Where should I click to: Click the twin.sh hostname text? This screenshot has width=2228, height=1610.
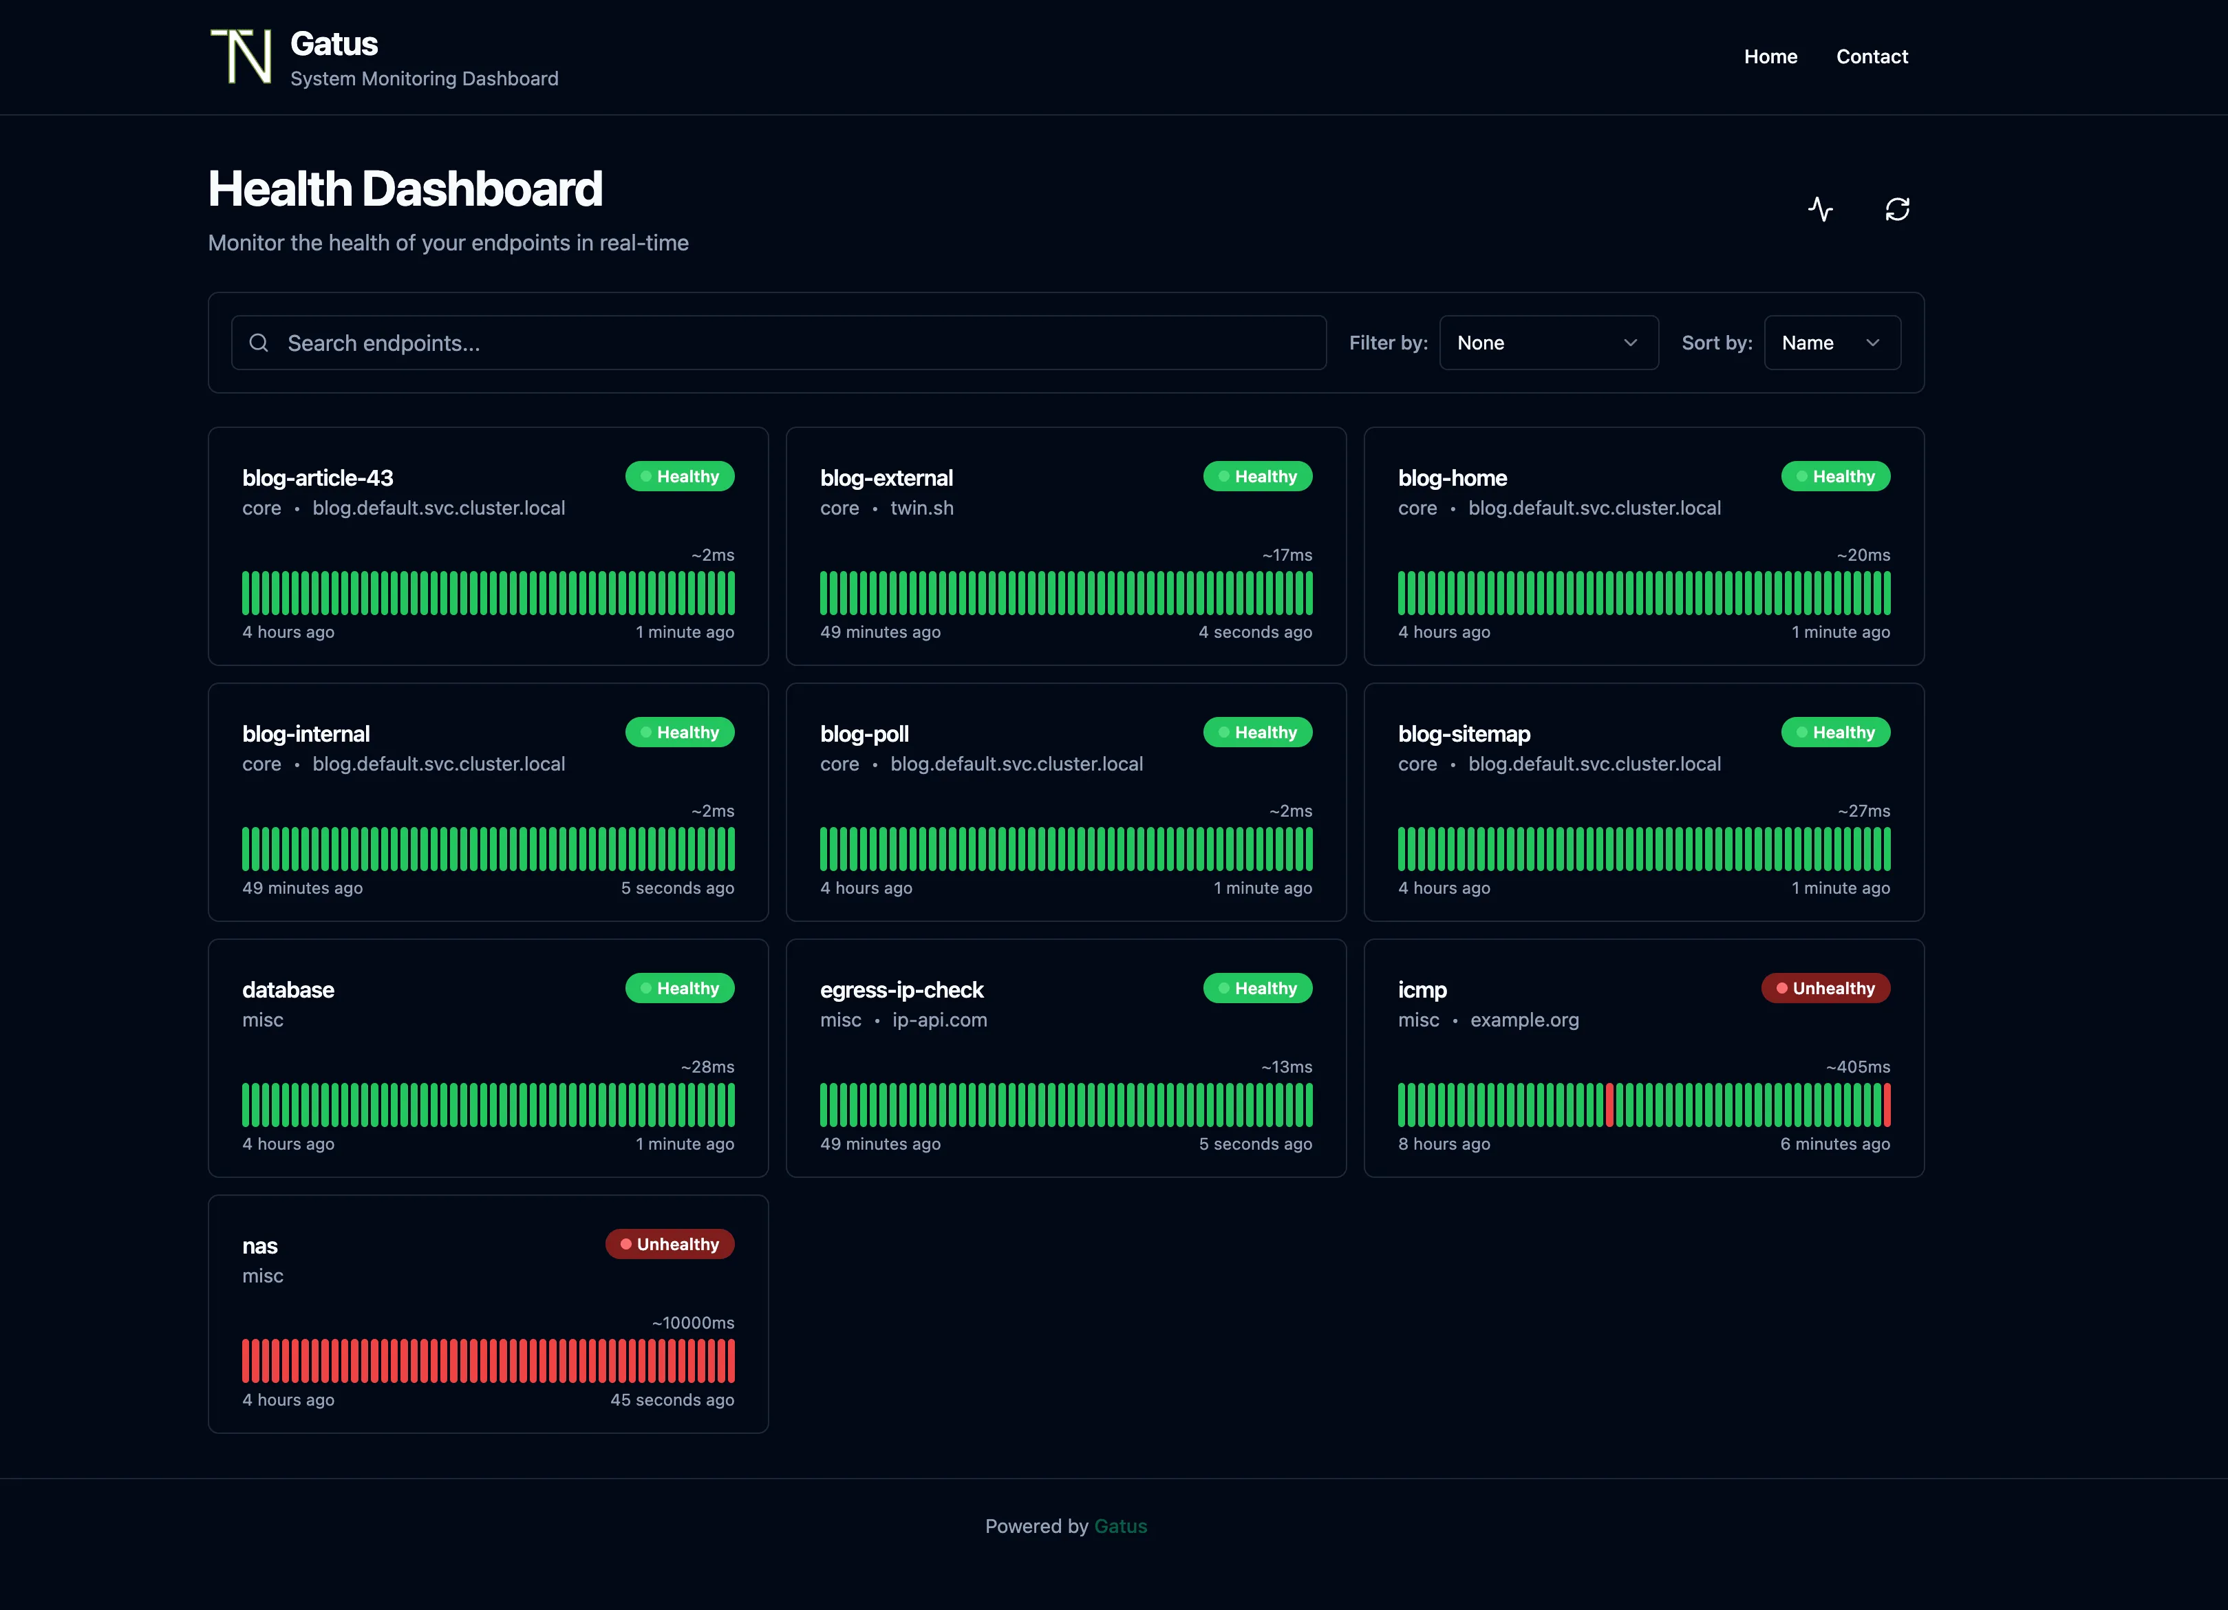pyautogui.click(x=921, y=508)
